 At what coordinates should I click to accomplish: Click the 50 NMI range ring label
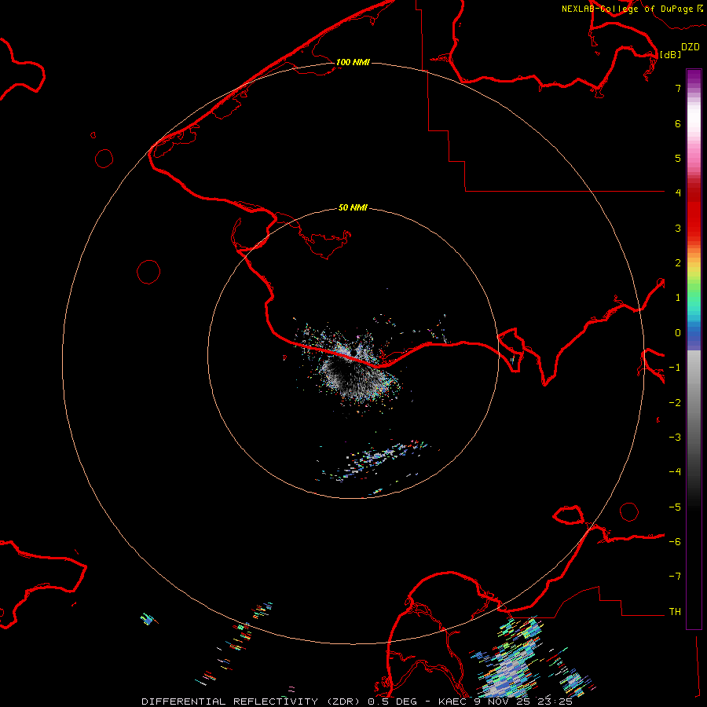click(x=353, y=207)
